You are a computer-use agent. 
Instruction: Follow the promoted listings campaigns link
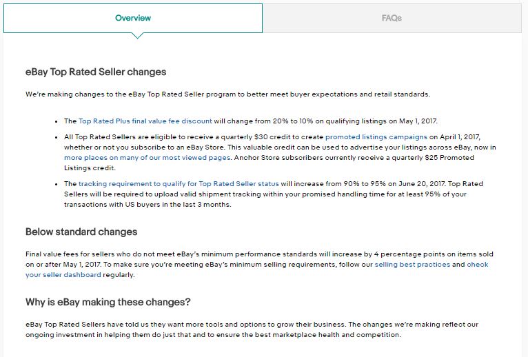pyautogui.click(x=376, y=137)
